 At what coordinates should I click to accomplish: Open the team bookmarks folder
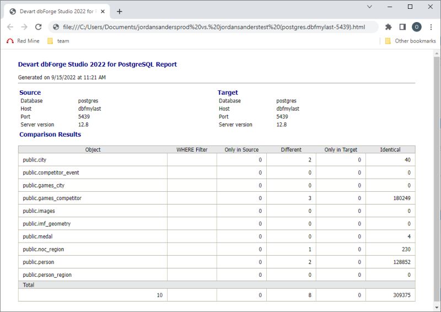tap(58, 41)
